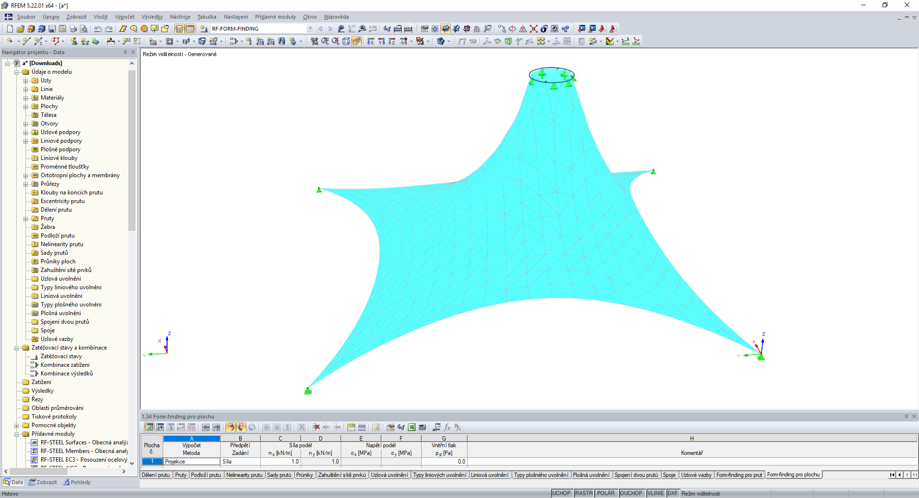Select Liniové podpory in tree
The width and height of the screenshot is (919, 498).
(x=61, y=141)
